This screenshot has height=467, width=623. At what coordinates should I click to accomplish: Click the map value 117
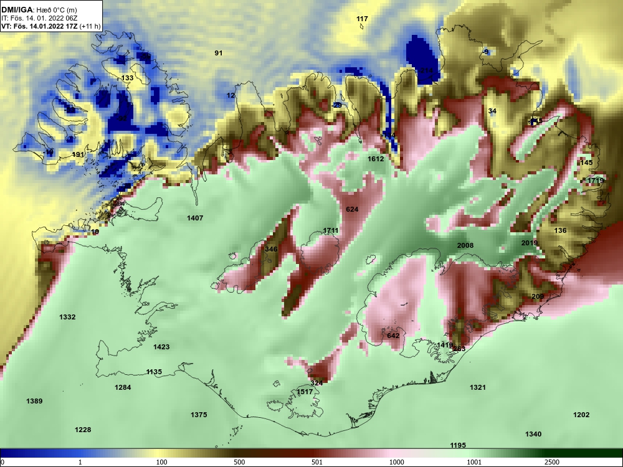point(362,19)
